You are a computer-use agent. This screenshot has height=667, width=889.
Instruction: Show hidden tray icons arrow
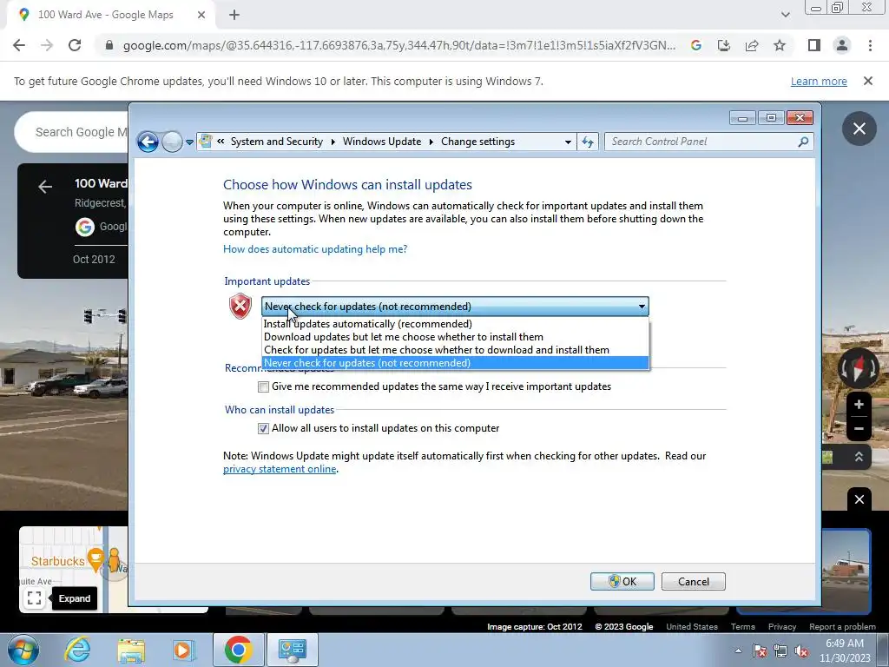(738, 650)
